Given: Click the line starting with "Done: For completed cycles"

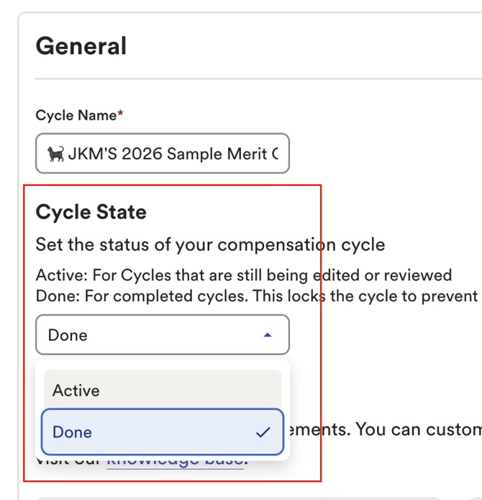Looking at the screenshot, I should pos(257,296).
